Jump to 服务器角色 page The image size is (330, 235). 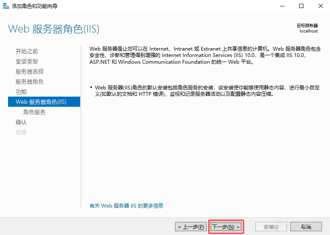click(x=30, y=81)
